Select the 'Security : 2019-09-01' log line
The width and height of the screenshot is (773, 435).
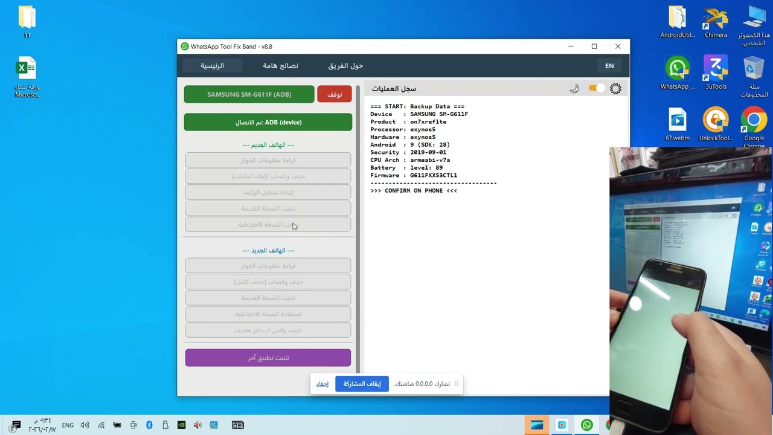point(408,152)
